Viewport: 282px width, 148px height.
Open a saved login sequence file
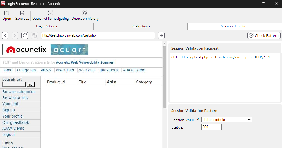click(7, 15)
